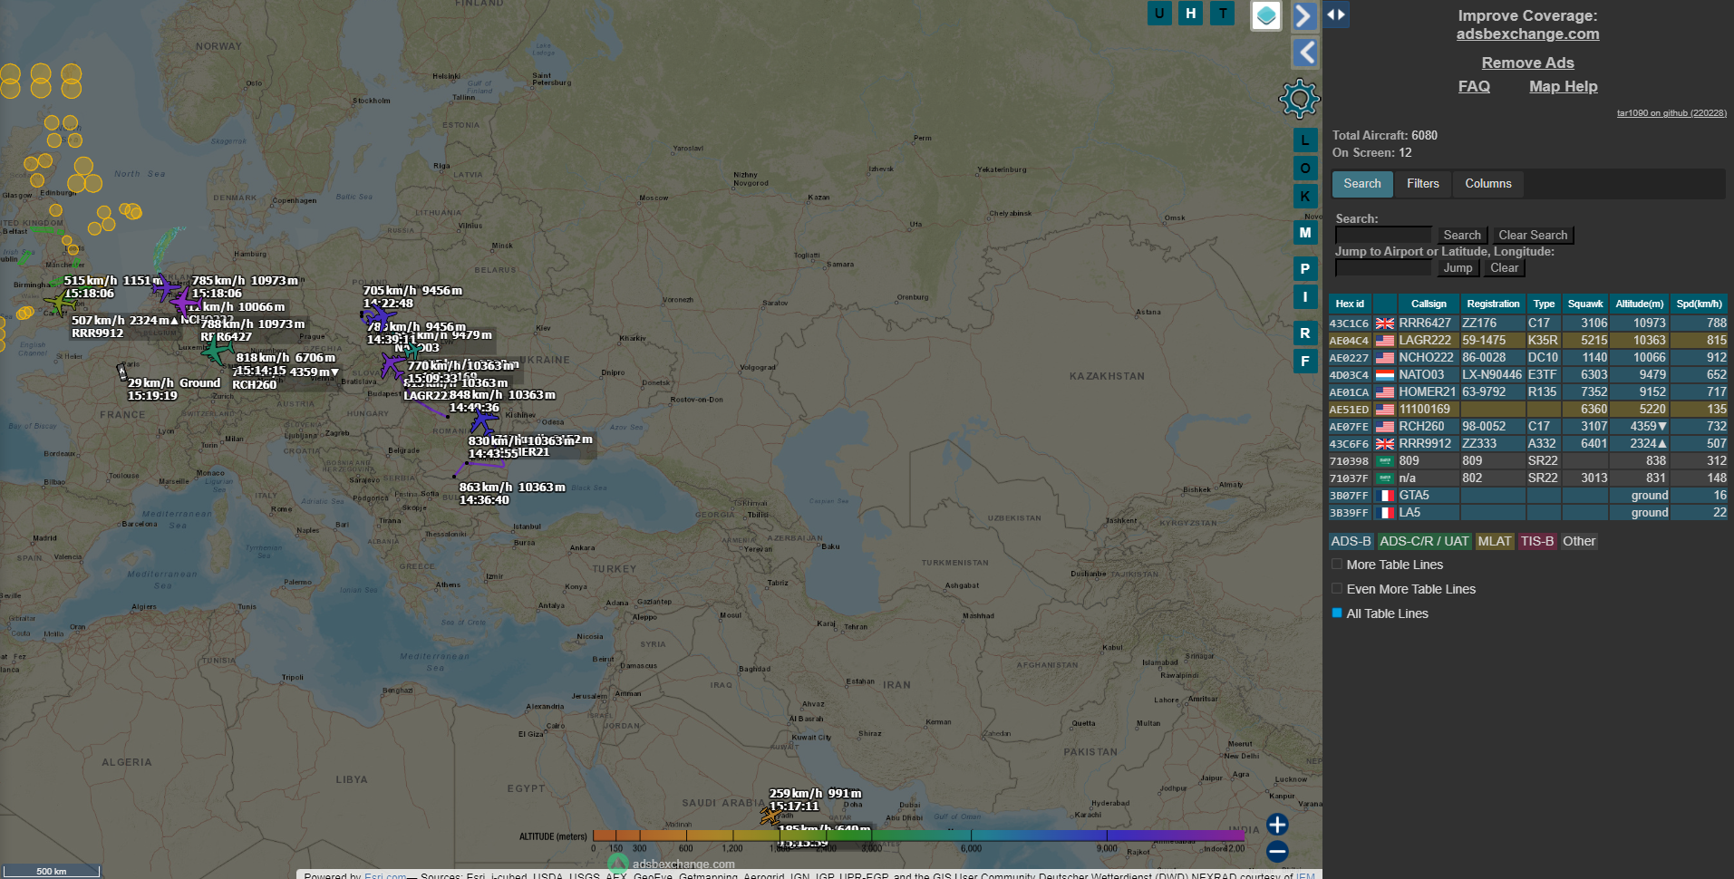Sort table by Squawk column
Image resolution: width=1734 pixels, height=879 pixels.
tap(1585, 304)
